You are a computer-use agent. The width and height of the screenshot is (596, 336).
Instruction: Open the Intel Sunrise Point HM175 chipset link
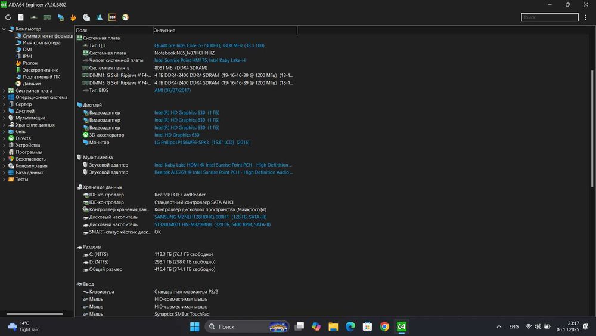click(200, 60)
